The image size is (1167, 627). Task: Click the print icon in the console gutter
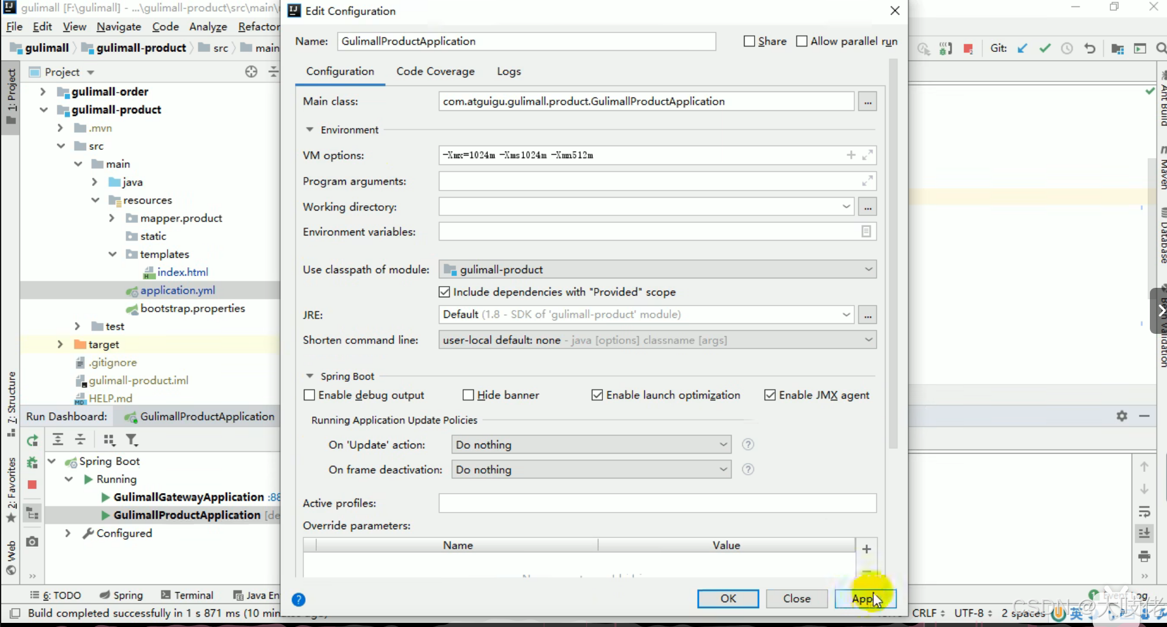click(x=1145, y=556)
